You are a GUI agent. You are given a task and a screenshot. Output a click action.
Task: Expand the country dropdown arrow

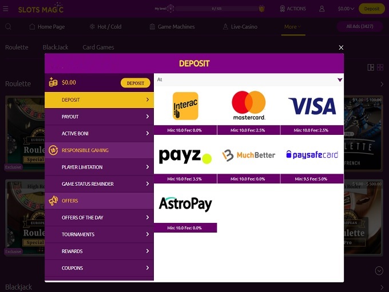(x=340, y=80)
